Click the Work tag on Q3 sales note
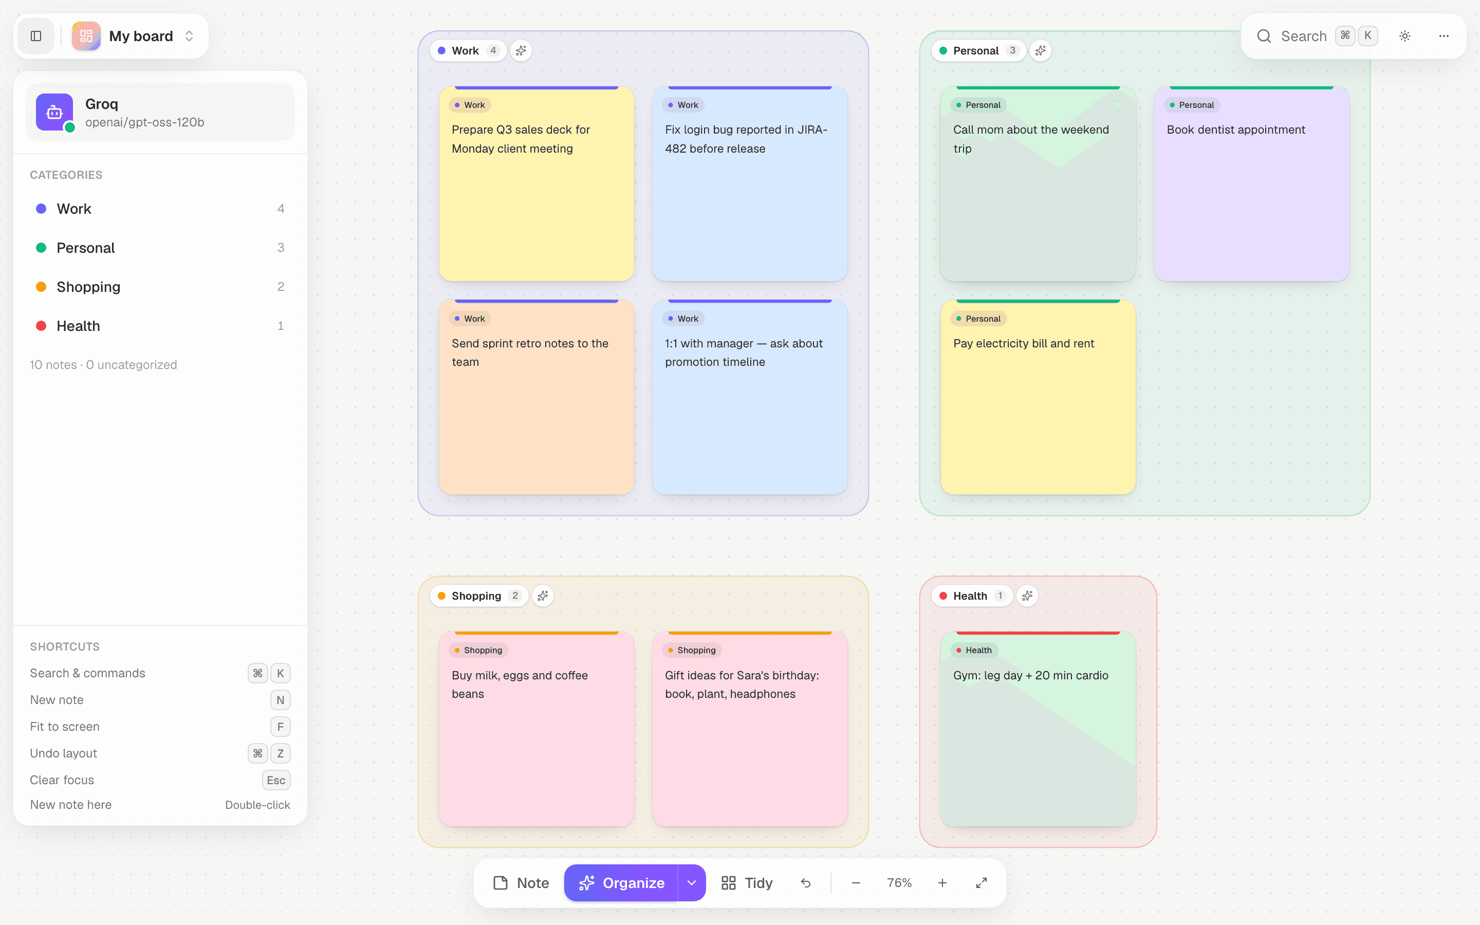The width and height of the screenshot is (1480, 925). (x=470, y=105)
